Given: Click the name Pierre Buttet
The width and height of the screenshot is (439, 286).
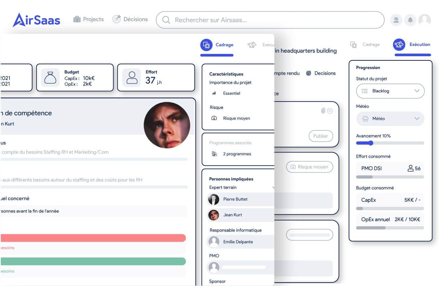Looking at the screenshot, I should coord(236,199).
